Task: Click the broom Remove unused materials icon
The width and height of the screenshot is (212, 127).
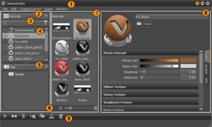Action: pyautogui.click(x=52, y=116)
